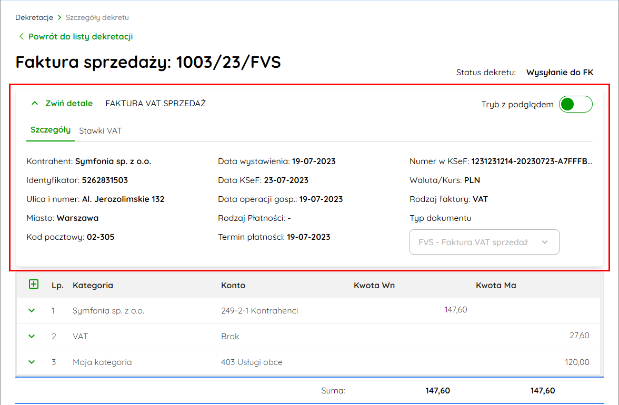Click the city value Warszawa
The height and width of the screenshot is (405, 619).
pos(77,218)
